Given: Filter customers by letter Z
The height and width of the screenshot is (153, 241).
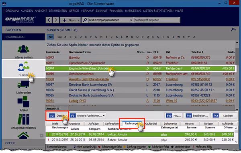Looking at the screenshot, I should tap(194, 37).
